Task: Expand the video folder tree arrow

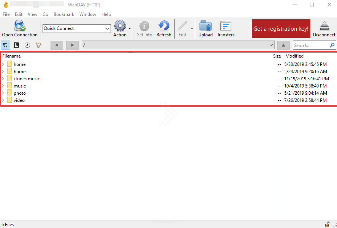Action: 3,100
